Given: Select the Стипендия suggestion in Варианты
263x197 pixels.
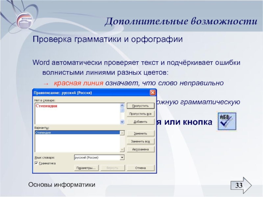Looking at the screenshot, I should coord(77,133).
